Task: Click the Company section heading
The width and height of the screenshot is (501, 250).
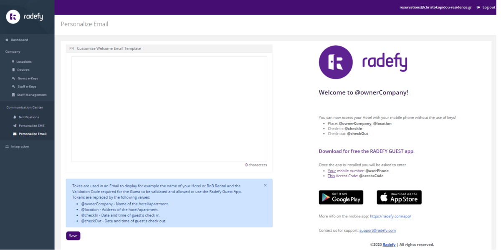Action: 13,51
